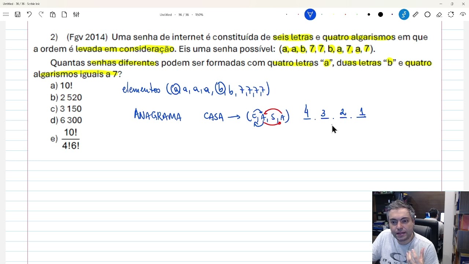This screenshot has height=264, width=469.
Task: Open the hamburger menu
Action: (6, 15)
